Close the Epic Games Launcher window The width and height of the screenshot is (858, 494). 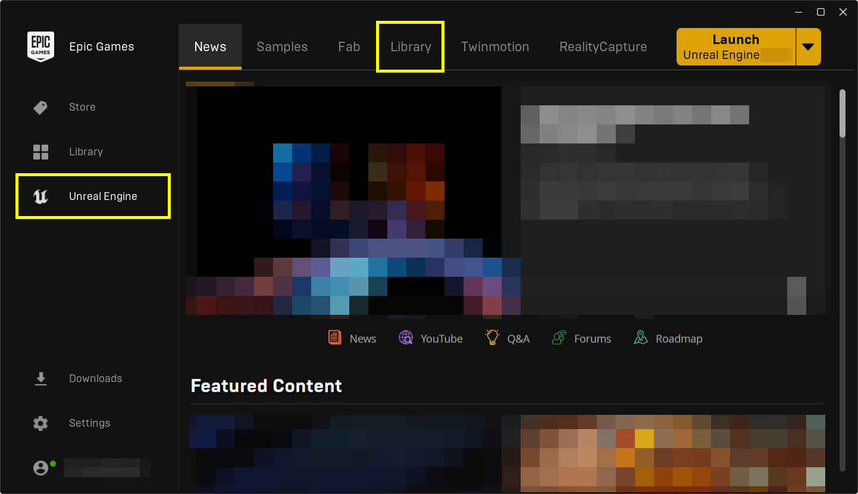843,12
